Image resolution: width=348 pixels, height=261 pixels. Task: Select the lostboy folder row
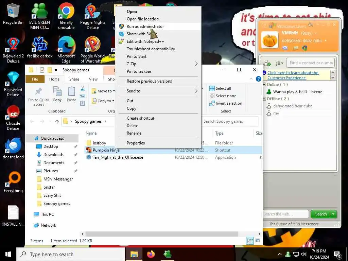174,143
